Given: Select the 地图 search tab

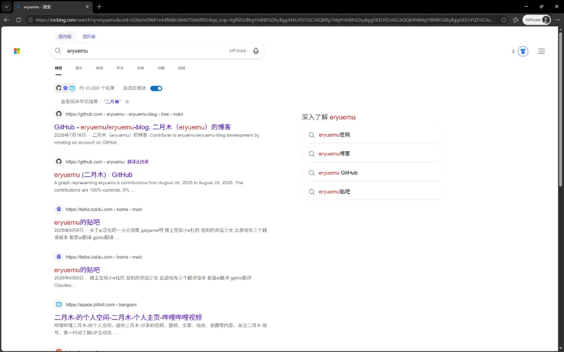Looking at the screenshot, I should 161,68.
